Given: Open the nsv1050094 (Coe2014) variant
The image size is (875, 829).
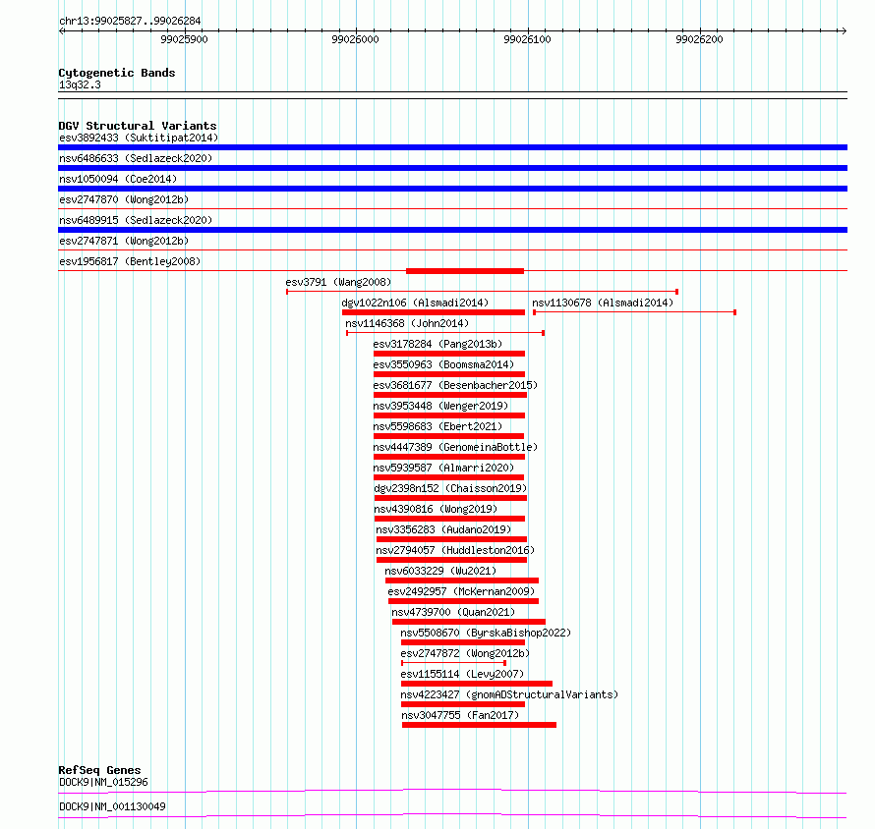Looking at the screenshot, I should click(x=118, y=179).
